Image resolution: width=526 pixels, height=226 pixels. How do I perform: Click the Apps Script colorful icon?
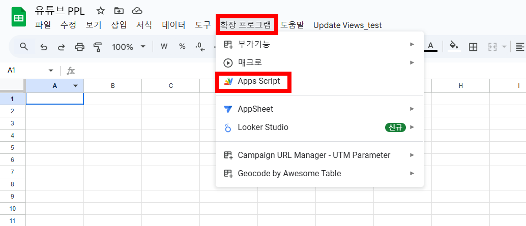coord(228,81)
